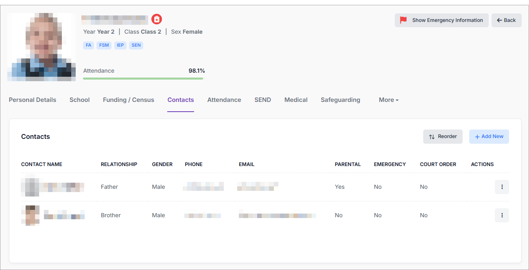Expand the More tab dropdown
Image resolution: width=529 pixels, height=270 pixels.
(x=388, y=100)
